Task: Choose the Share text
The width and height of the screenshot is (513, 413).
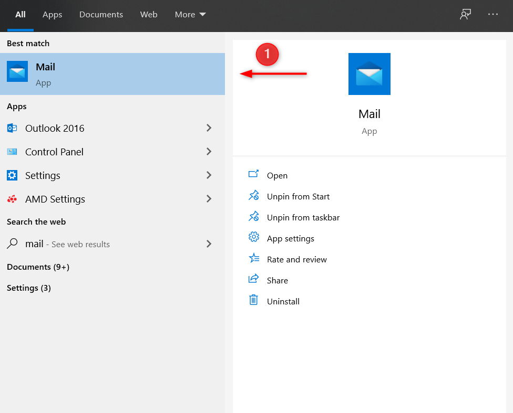Action: point(278,280)
